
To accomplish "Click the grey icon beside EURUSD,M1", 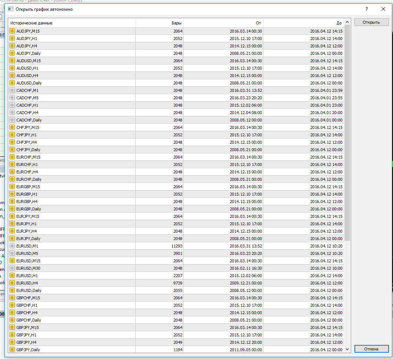I will [x=12, y=246].
